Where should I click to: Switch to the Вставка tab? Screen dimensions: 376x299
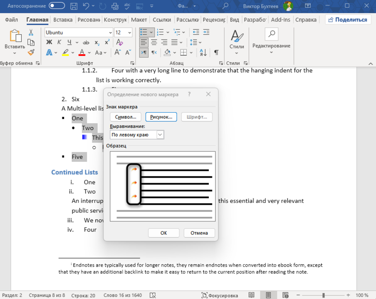click(x=63, y=20)
